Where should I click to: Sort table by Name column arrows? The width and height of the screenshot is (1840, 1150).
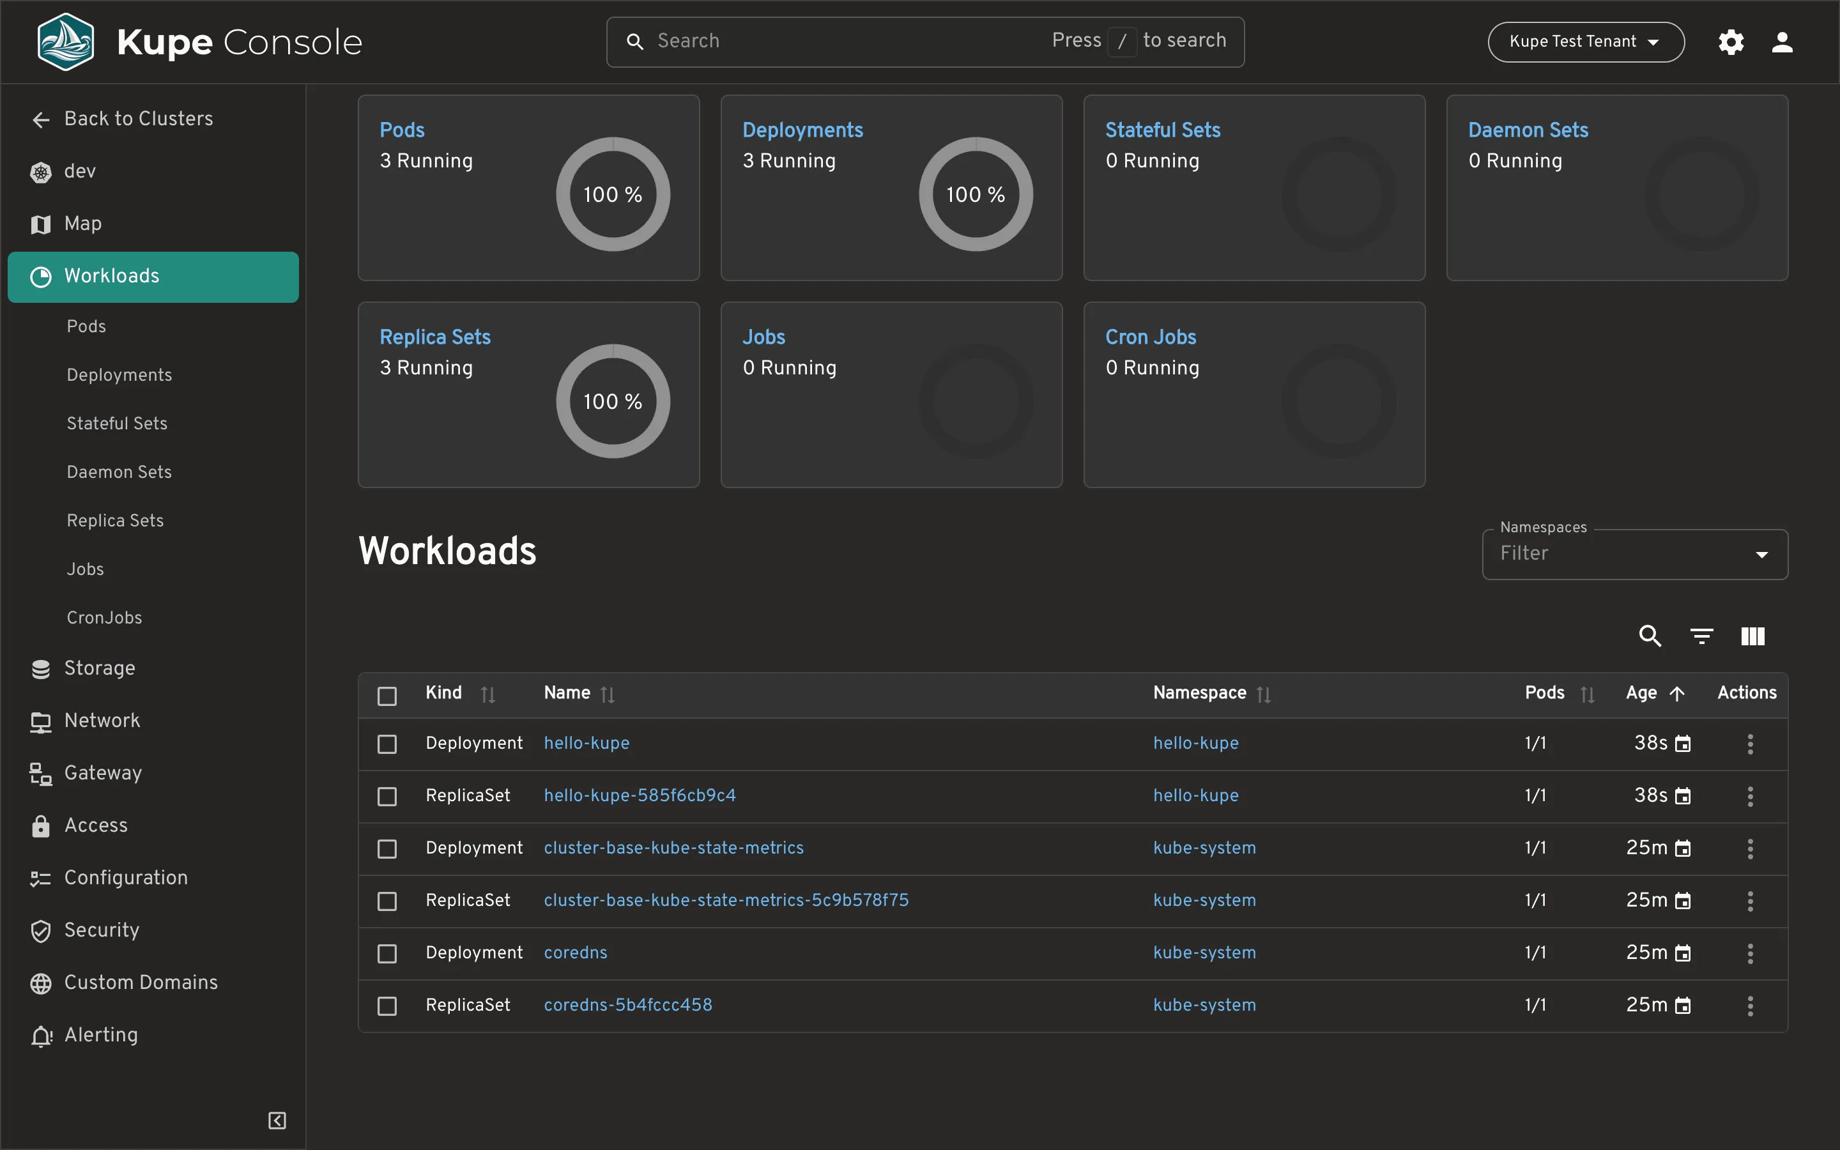pyautogui.click(x=608, y=694)
